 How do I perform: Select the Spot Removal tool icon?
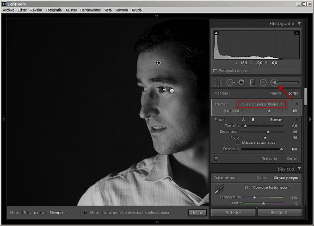coord(230,82)
